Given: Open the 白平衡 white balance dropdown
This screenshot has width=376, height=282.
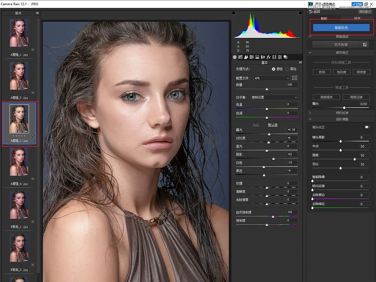Looking at the screenshot, I should (274, 97).
